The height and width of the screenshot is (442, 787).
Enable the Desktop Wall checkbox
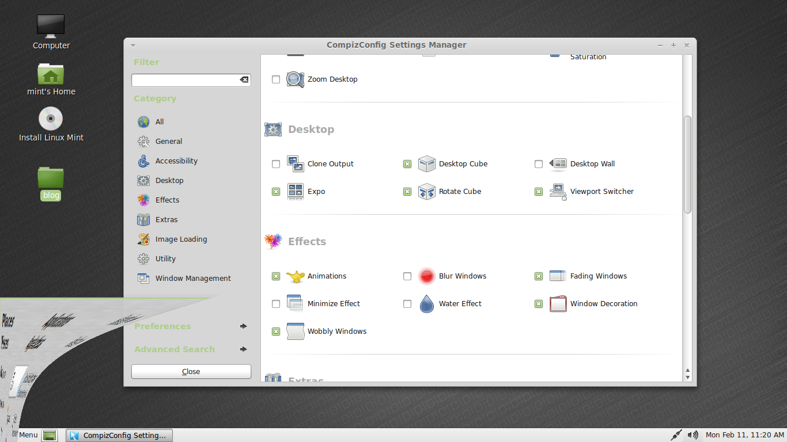coord(539,164)
